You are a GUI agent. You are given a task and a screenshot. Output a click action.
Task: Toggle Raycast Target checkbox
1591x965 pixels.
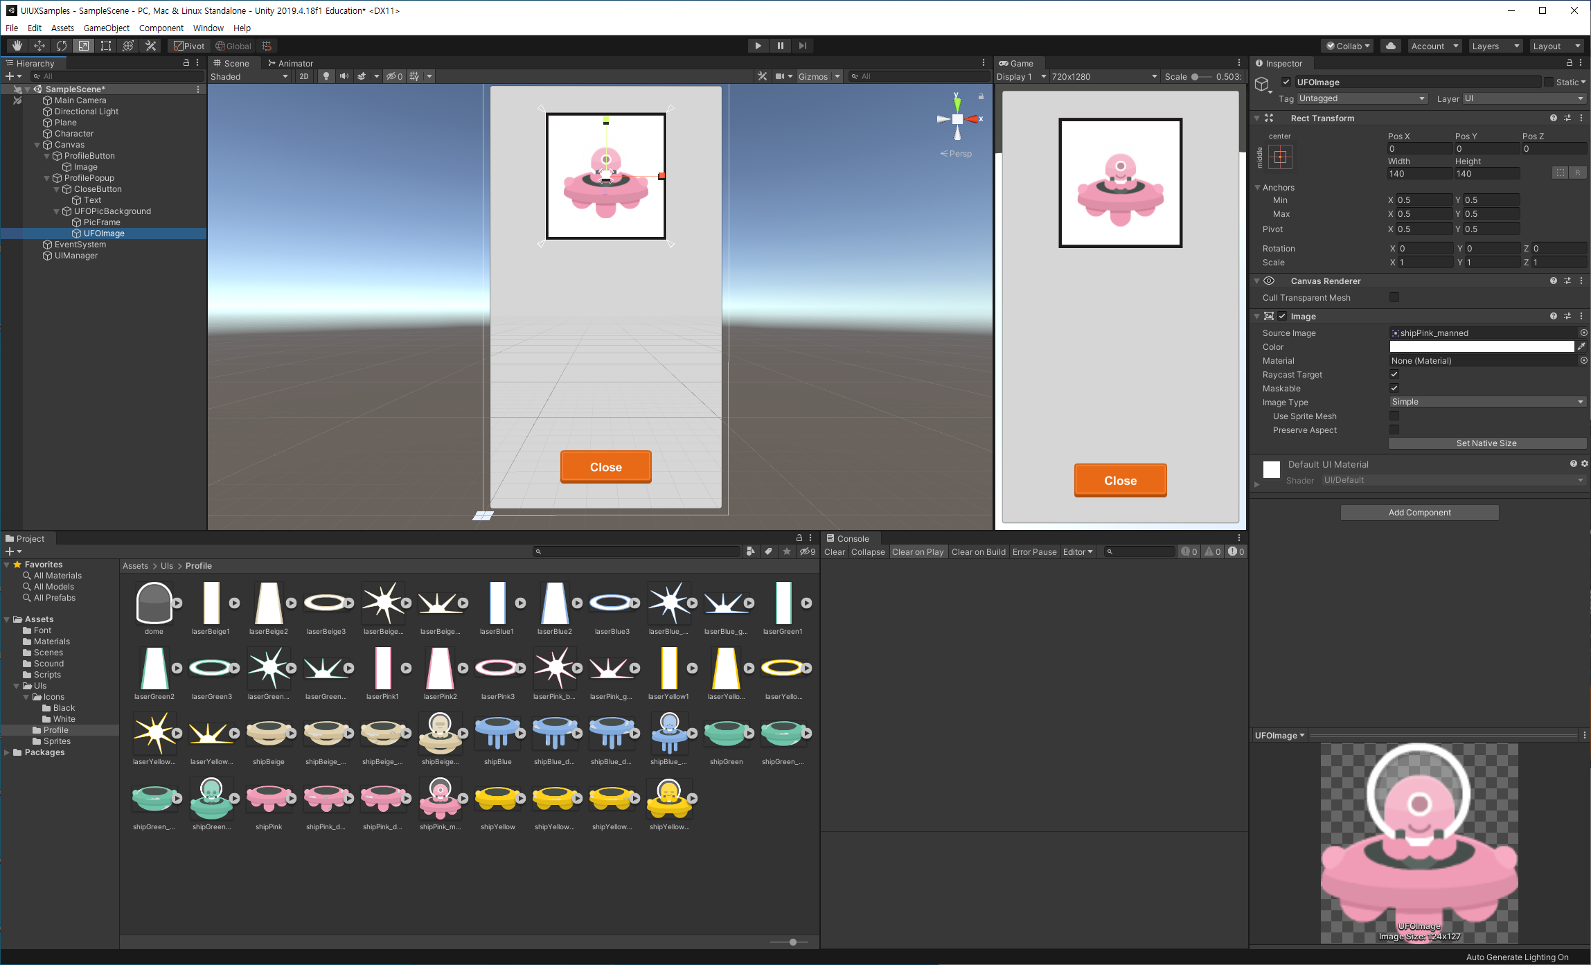pos(1394,375)
